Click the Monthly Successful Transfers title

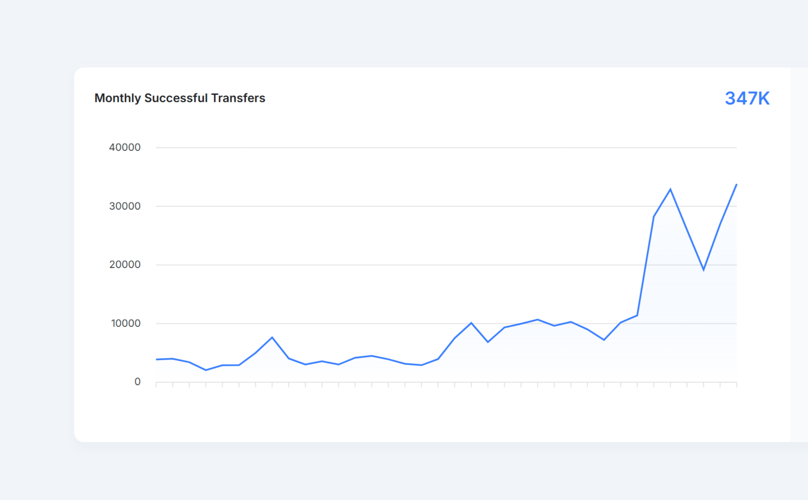(179, 98)
